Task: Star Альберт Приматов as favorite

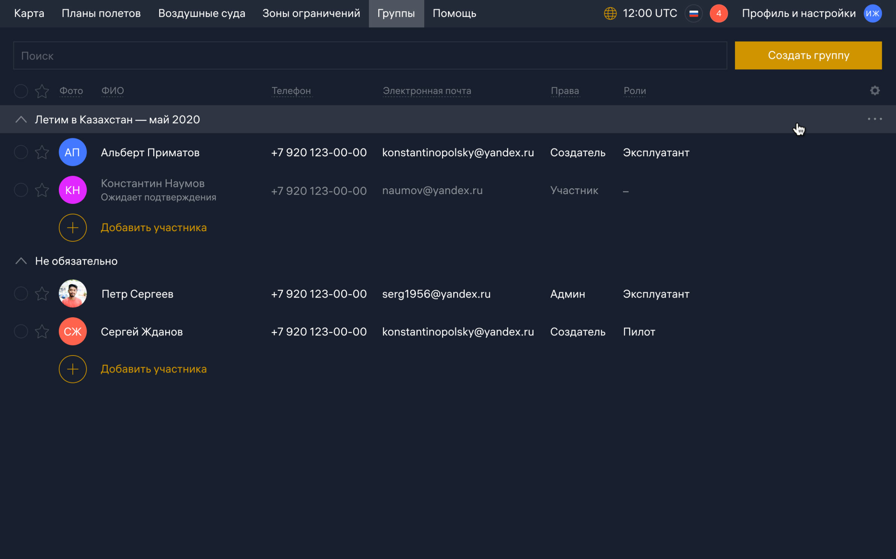Action: 42,152
